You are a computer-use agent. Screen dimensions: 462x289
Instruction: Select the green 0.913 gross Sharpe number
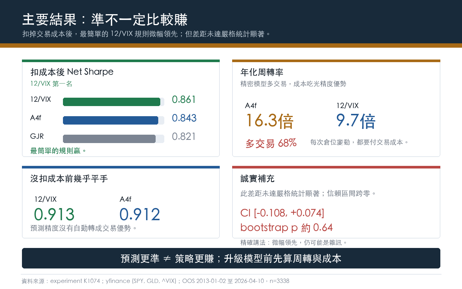54,214
